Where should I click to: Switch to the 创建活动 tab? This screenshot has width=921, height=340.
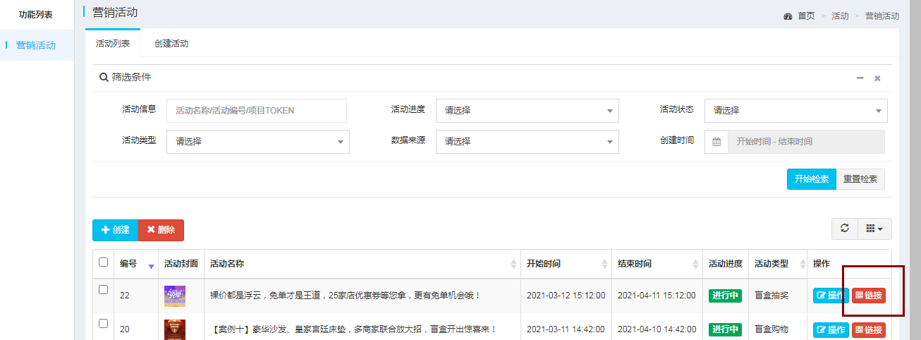point(171,44)
